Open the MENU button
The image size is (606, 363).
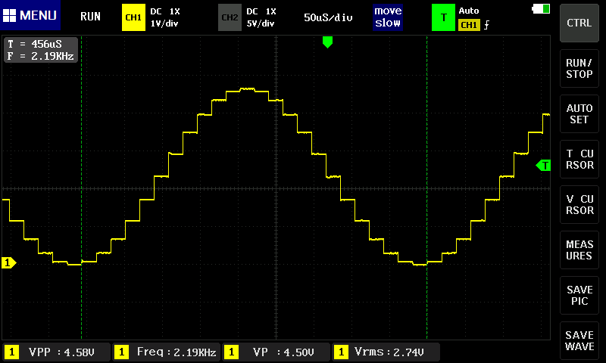[x=30, y=15]
